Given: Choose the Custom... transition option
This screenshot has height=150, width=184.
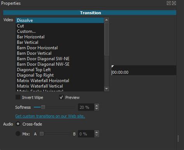Looking at the screenshot, I should [x=60, y=31].
